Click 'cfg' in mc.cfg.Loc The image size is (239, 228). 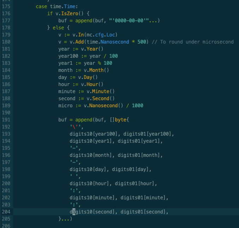tap(99, 35)
